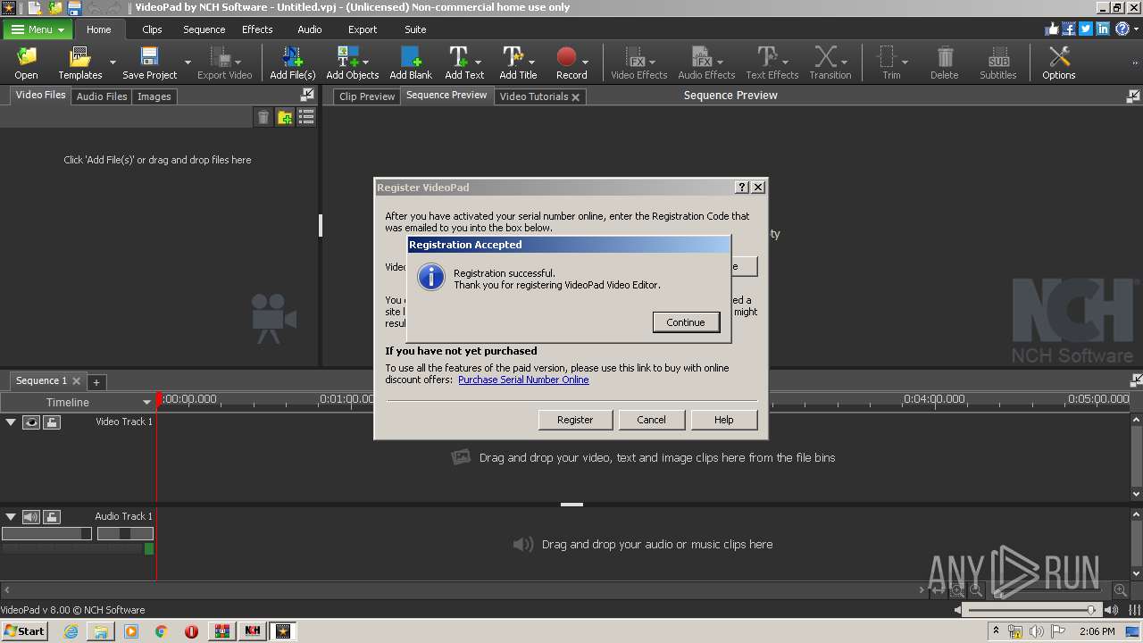This screenshot has width=1143, height=643.
Task: Switch file bin to list view icon
Action: coord(306,117)
